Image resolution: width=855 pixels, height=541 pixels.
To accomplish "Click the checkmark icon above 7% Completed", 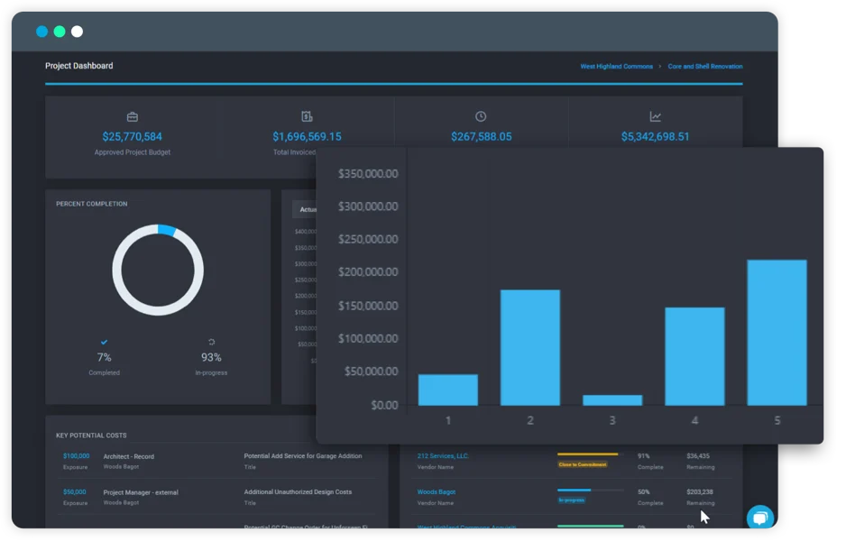I will click(x=105, y=343).
